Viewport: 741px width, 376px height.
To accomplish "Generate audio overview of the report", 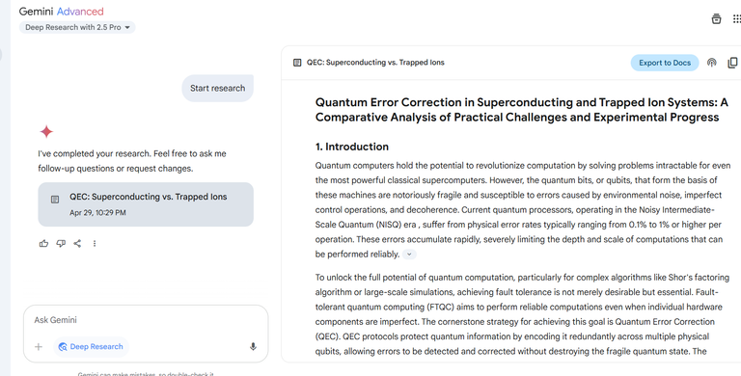I will point(712,63).
